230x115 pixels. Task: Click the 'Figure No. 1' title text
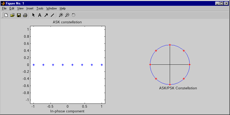point(15,3)
